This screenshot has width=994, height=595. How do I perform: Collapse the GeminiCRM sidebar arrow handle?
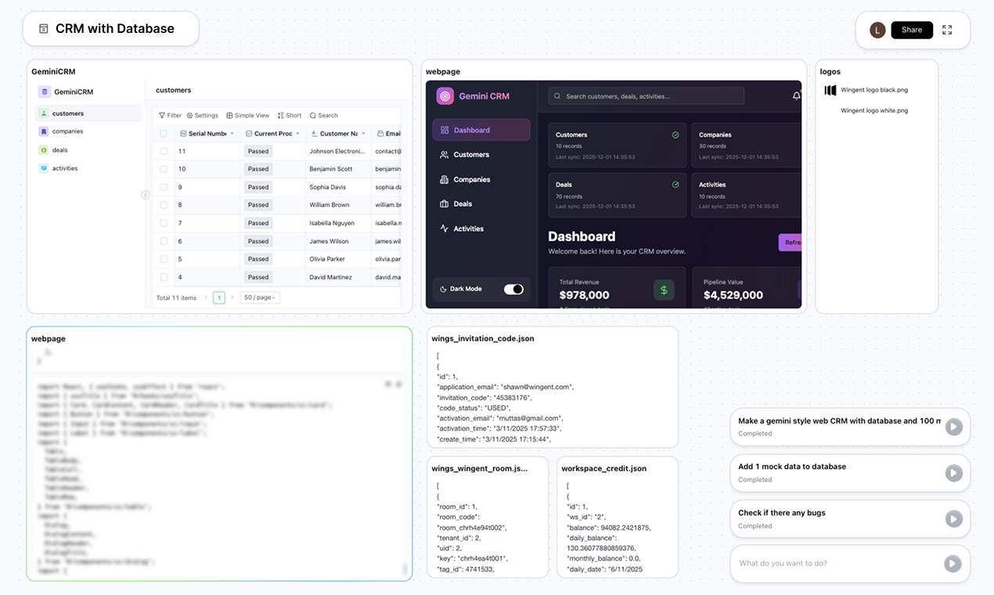point(146,195)
